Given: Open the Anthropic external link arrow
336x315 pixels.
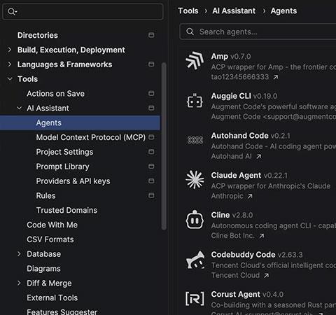Looking at the screenshot, I should click(x=250, y=196).
